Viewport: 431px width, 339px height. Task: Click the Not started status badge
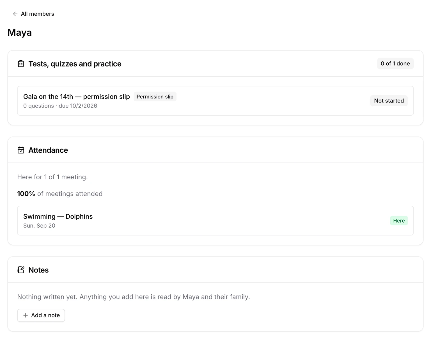[389, 101]
